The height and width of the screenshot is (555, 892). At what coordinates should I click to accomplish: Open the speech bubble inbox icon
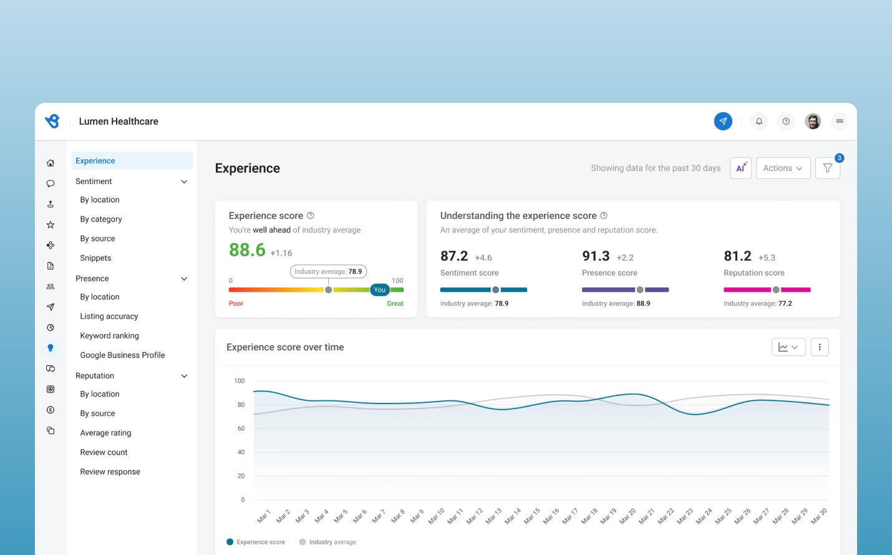[51, 183]
